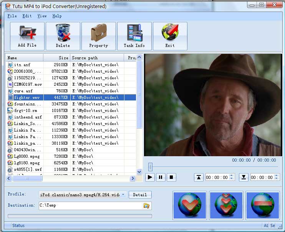Viewport: 285px width, 232px height.
Task: Click the file icon beside Lg8080.mpeg
Action: point(10,156)
